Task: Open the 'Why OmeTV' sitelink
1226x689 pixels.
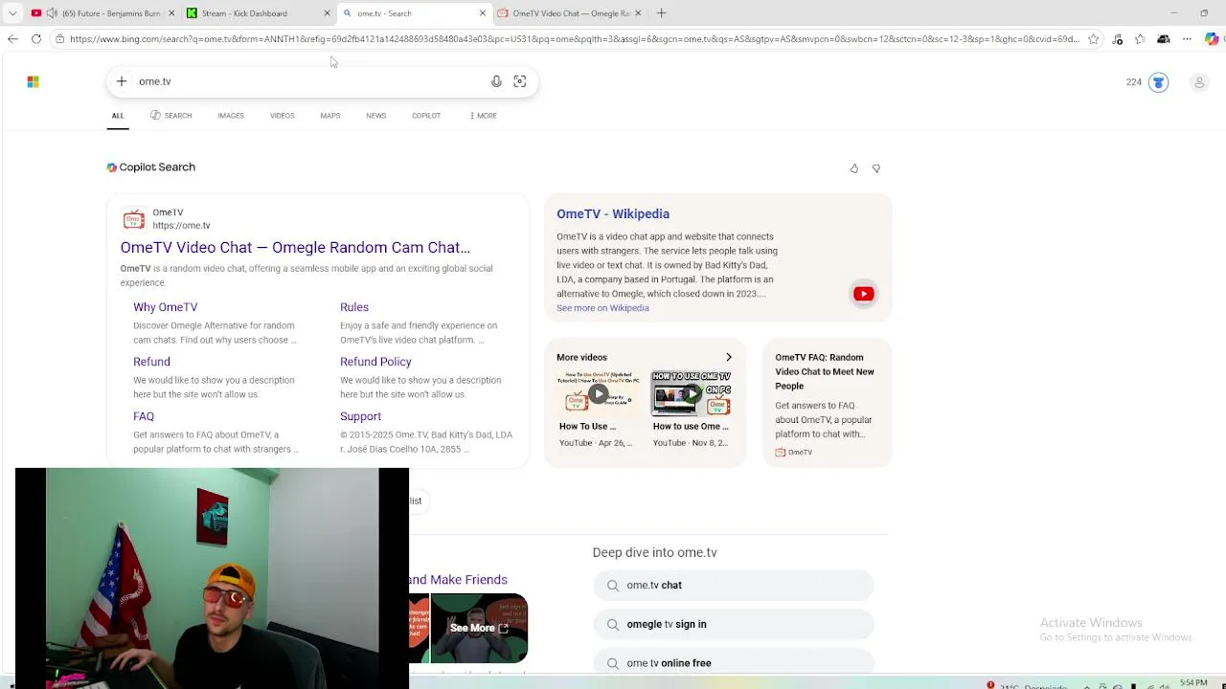Action: (166, 307)
